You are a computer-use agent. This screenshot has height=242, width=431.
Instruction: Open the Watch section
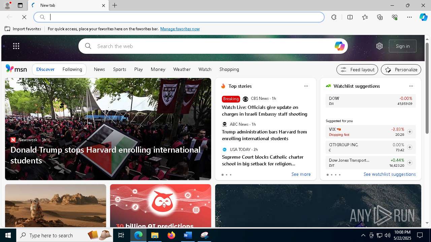point(205,69)
